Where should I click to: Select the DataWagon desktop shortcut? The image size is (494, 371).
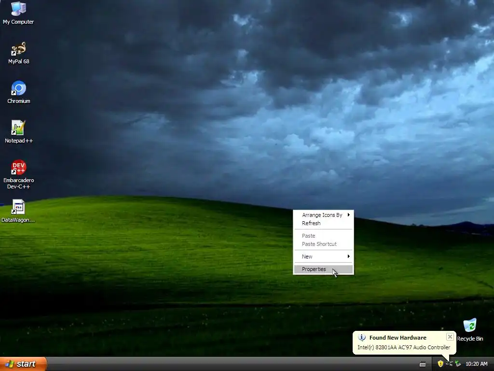18,211
